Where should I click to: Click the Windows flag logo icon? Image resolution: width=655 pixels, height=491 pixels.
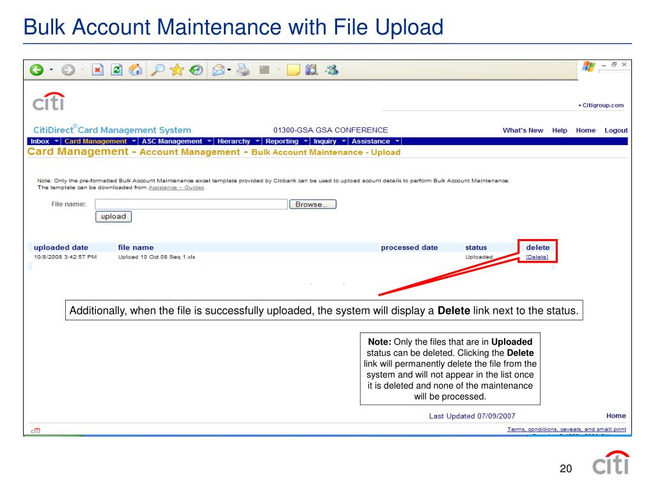[588, 66]
